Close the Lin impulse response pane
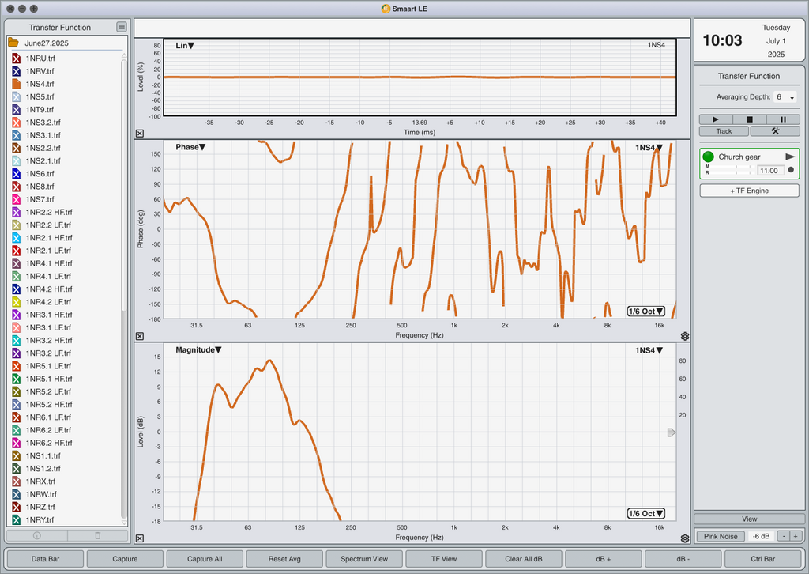The image size is (809, 574). (140, 133)
